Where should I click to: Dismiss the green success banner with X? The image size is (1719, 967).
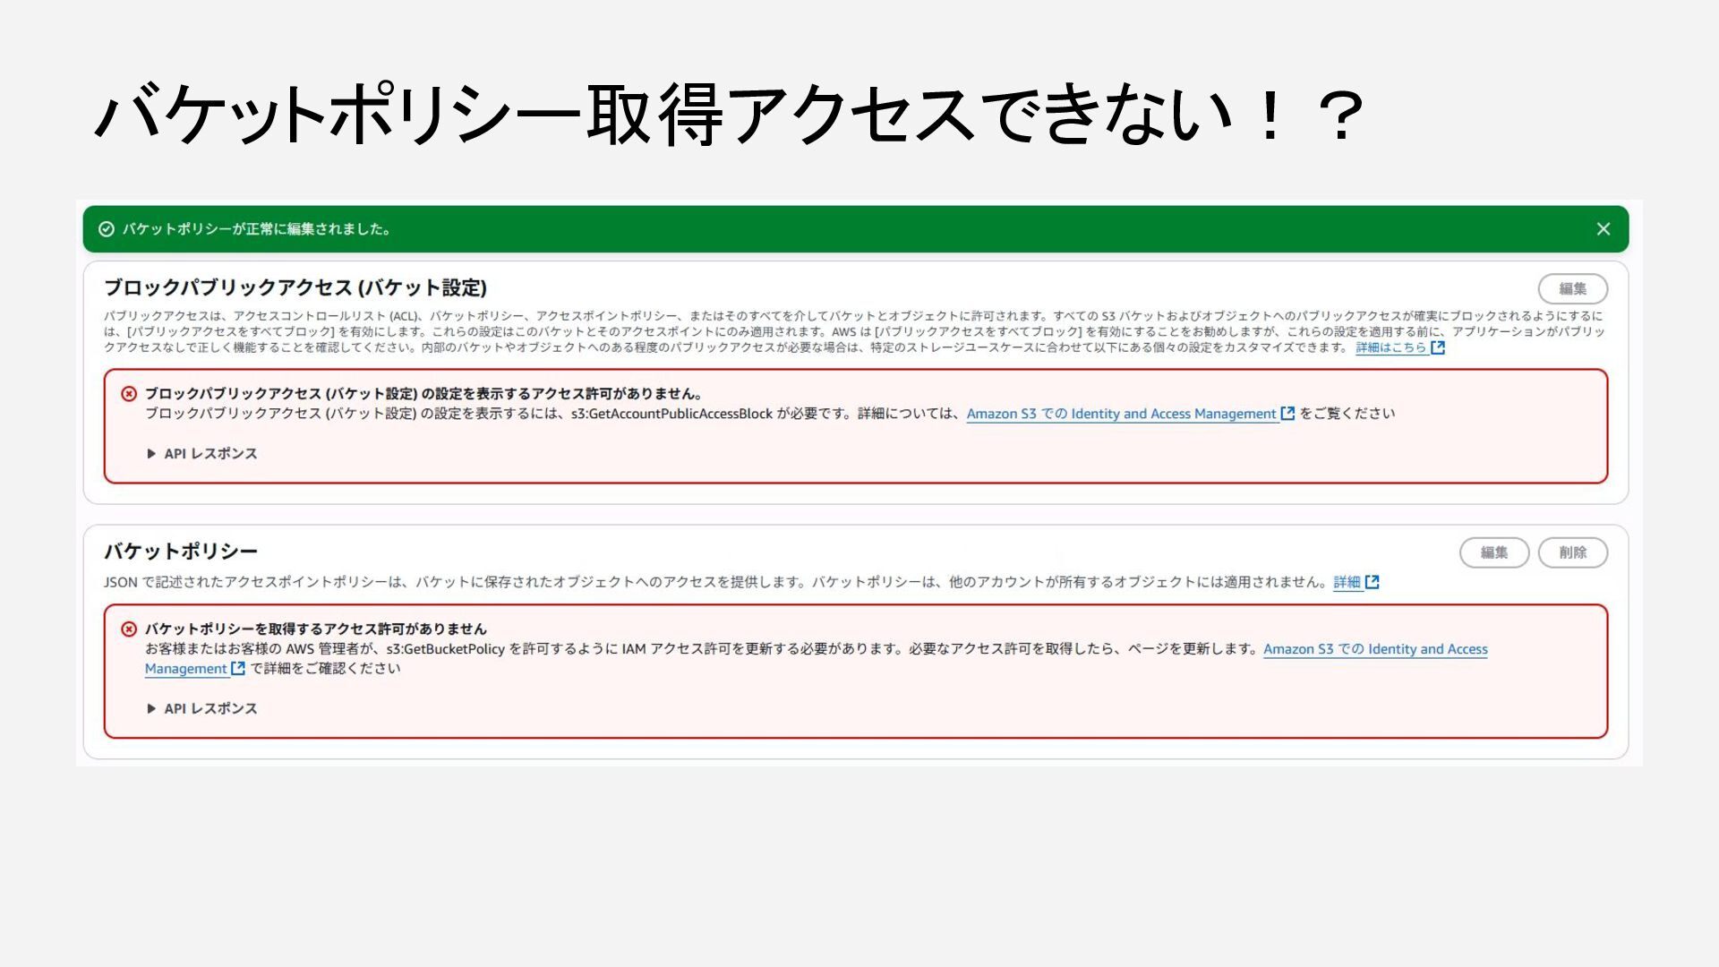[1603, 229]
